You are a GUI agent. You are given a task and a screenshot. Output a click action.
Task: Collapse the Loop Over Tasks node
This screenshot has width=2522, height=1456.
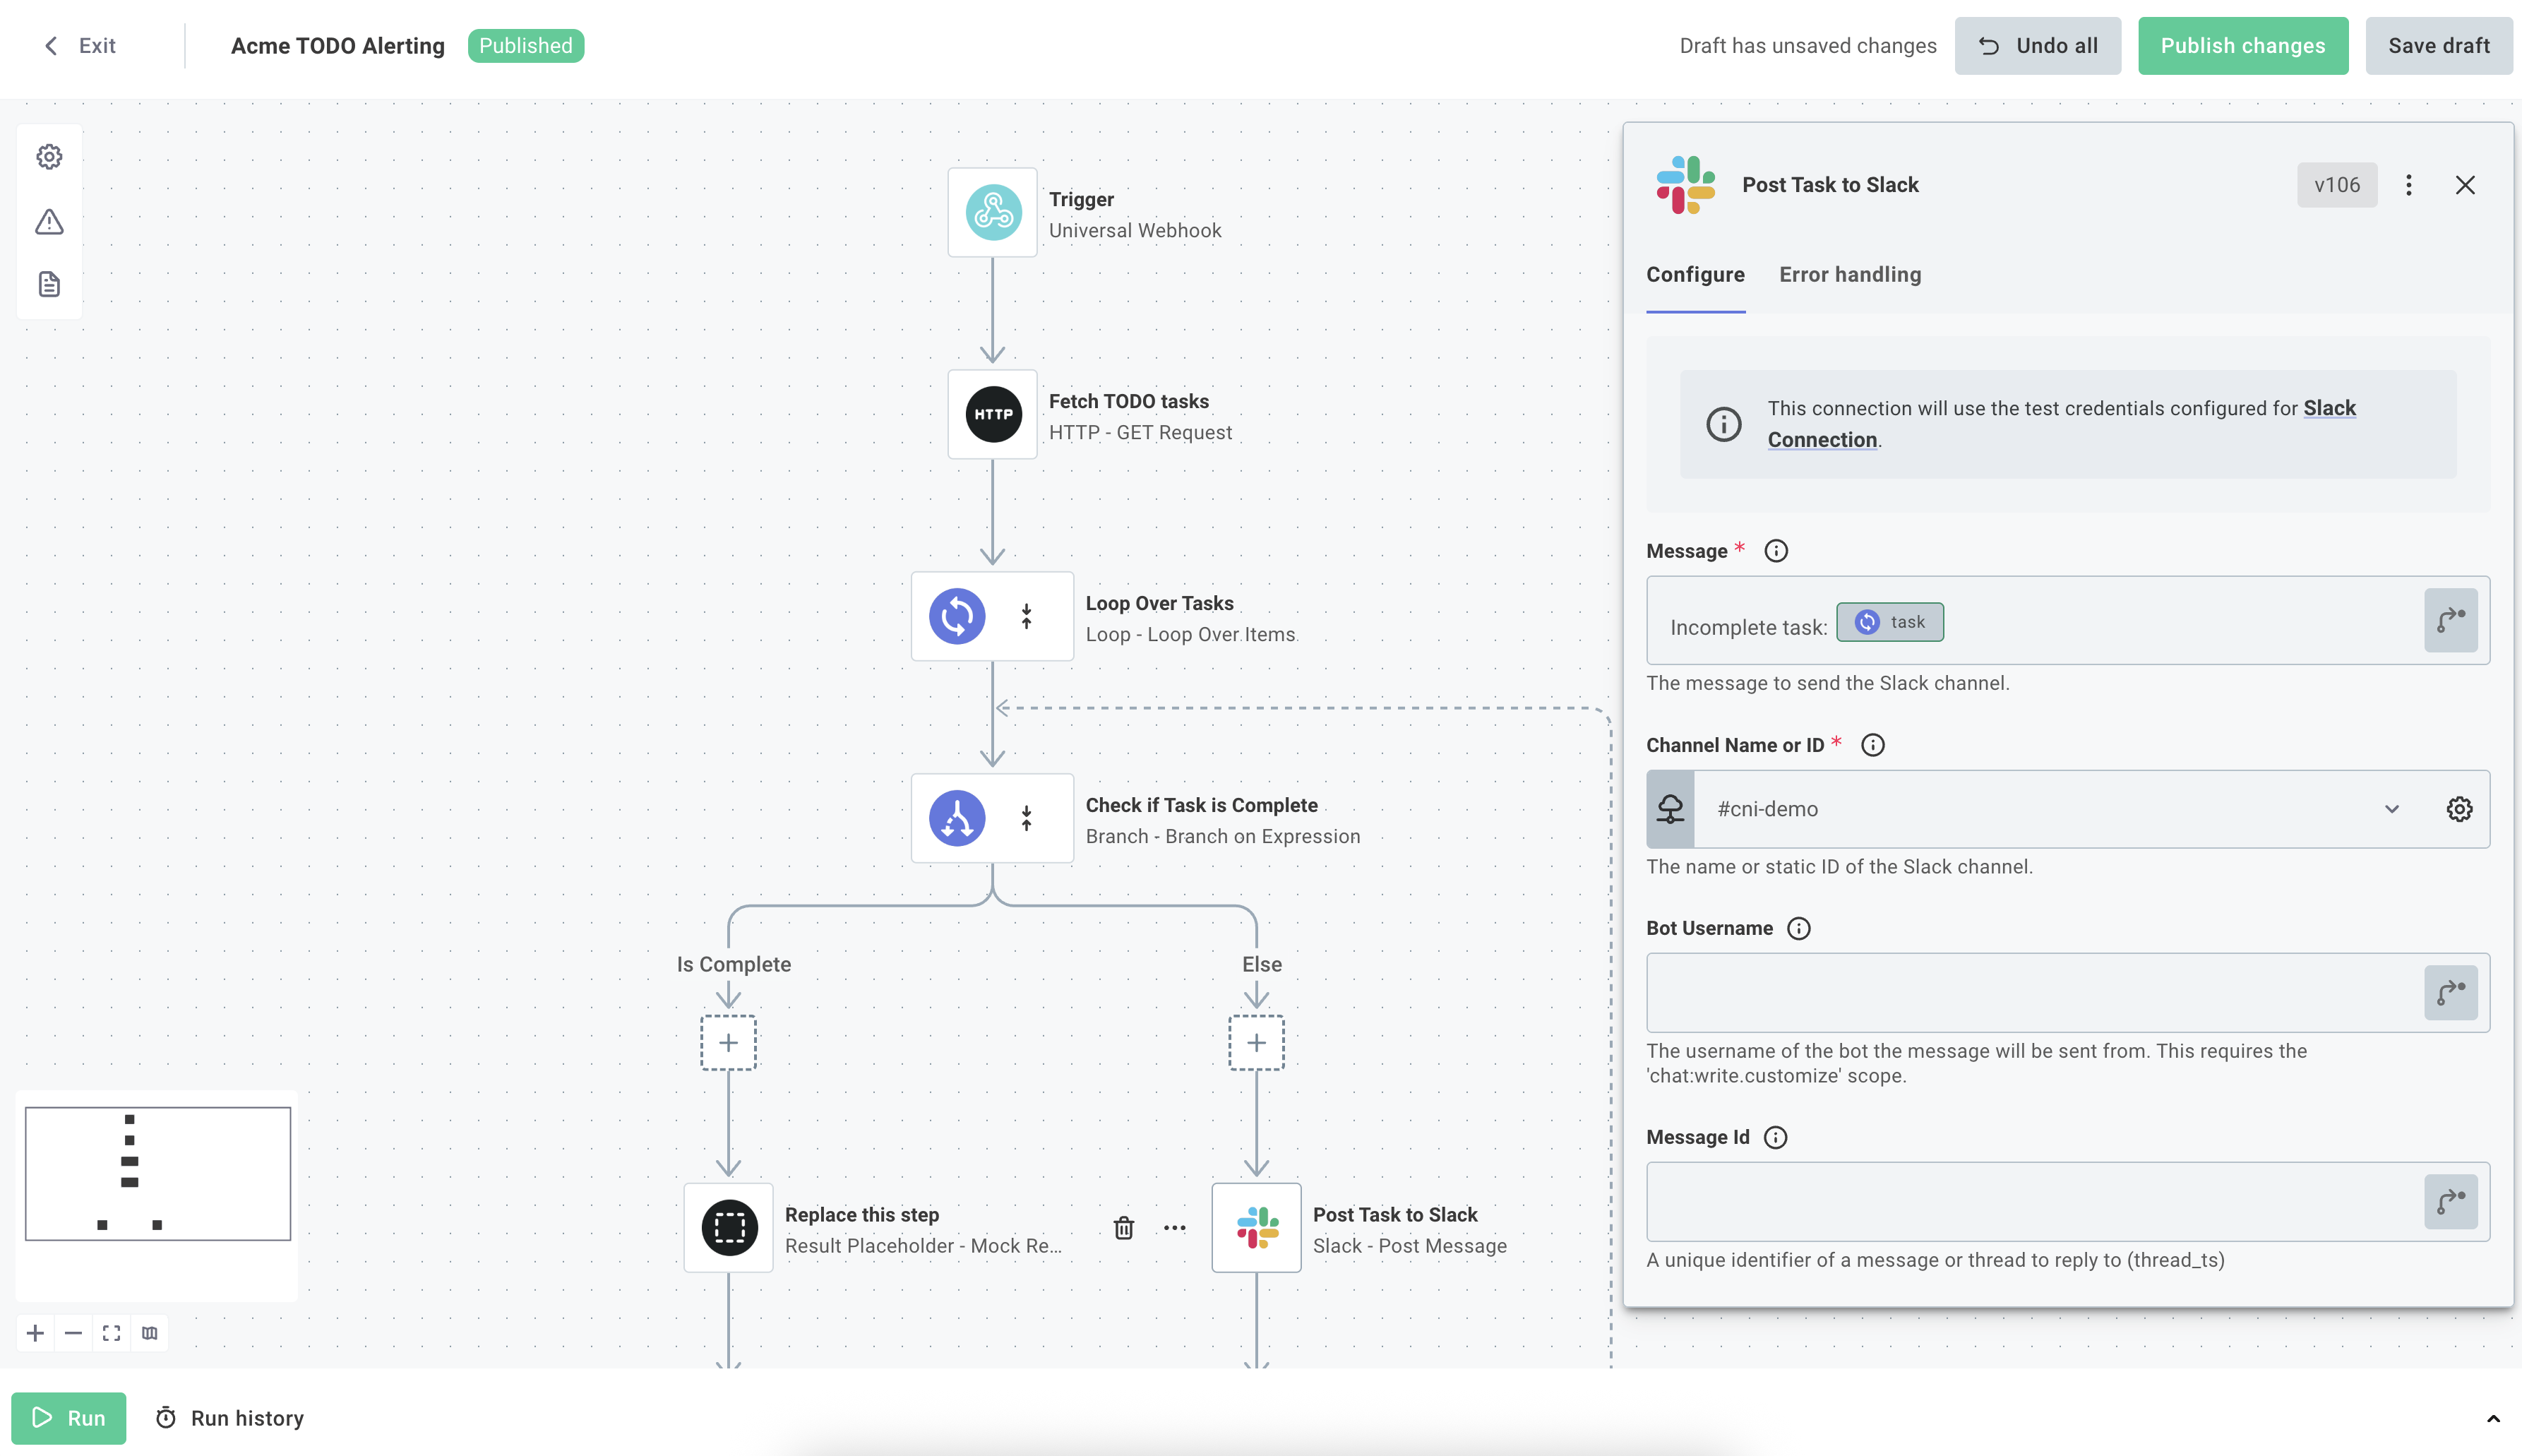(x=1027, y=616)
